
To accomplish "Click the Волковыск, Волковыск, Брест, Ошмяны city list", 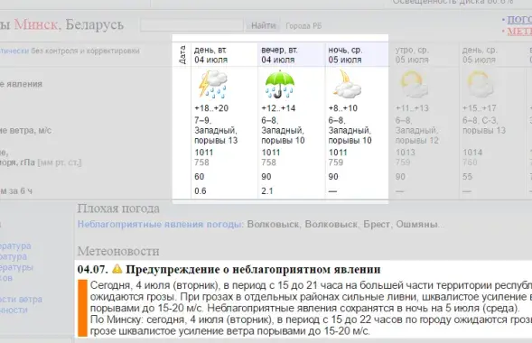I will (345, 225).
